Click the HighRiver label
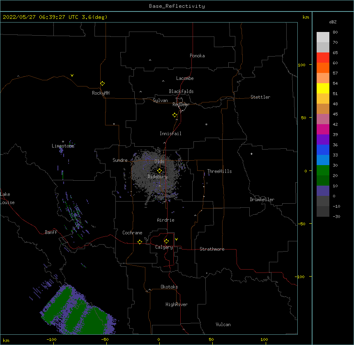Screen dimensions: 354x345 pos(177,304)
